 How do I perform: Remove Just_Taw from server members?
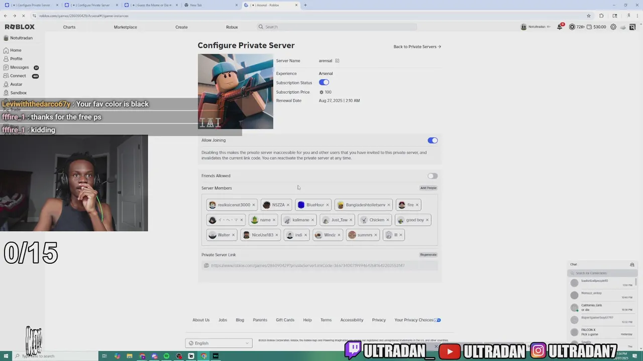point(351,220)
